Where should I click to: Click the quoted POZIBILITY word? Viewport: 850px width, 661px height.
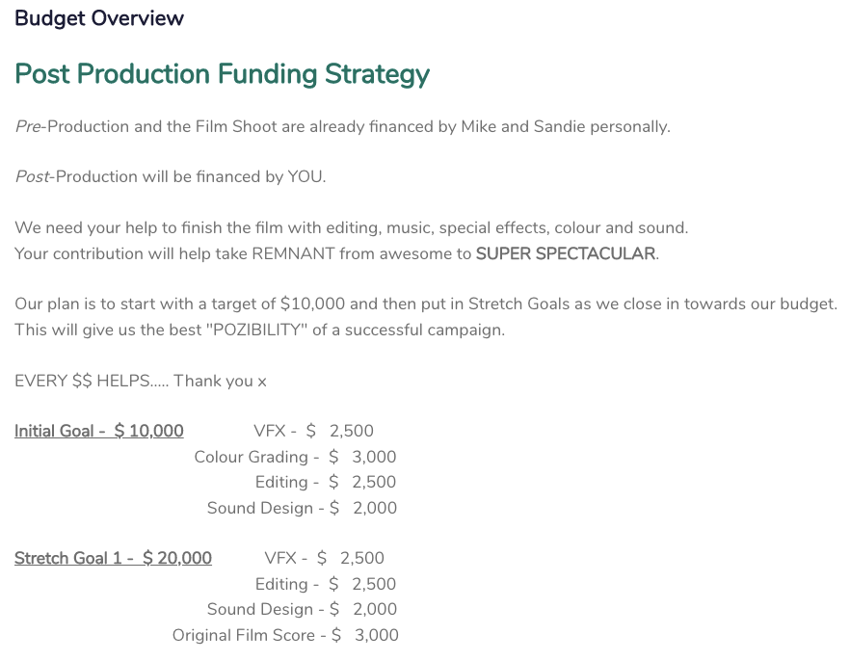coord(257,330)
